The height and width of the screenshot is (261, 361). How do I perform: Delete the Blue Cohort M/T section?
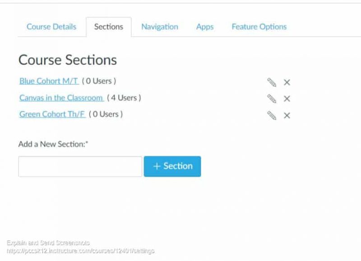[287, 82]
